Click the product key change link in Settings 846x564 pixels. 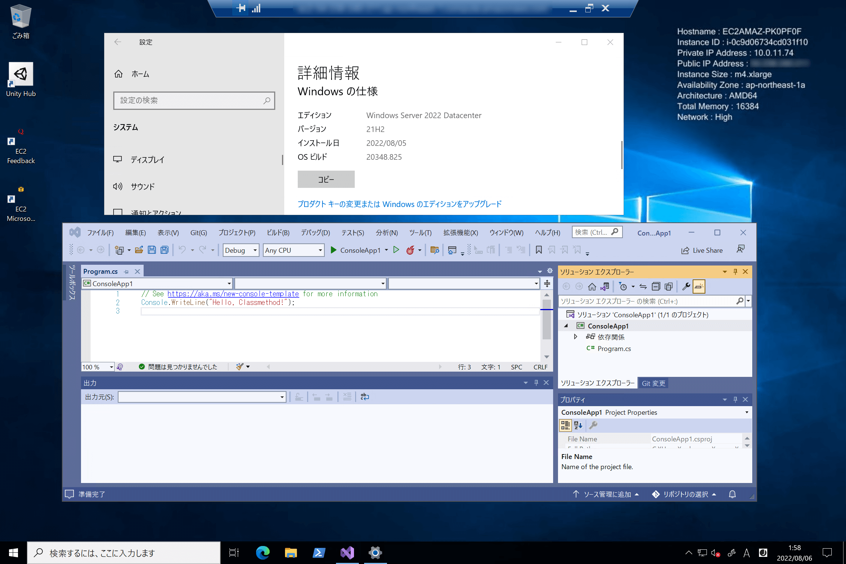[399, 204]
